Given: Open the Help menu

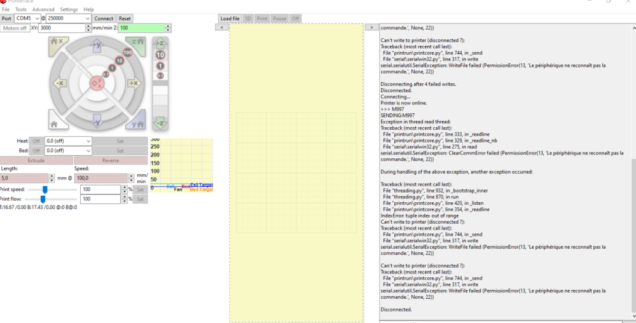Looking at the screenshot, I should coord(88,10).
